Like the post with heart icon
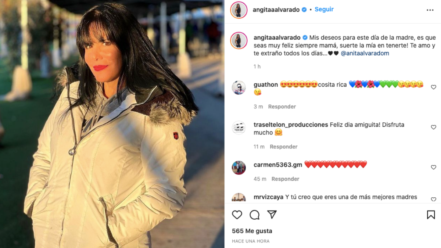 [x=237, y=215]
